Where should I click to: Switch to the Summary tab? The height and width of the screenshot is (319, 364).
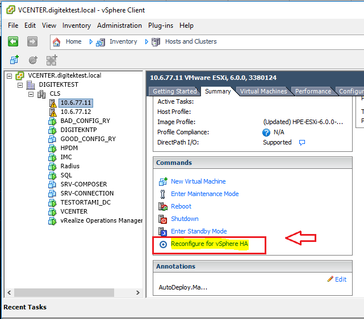click(217, 91)
